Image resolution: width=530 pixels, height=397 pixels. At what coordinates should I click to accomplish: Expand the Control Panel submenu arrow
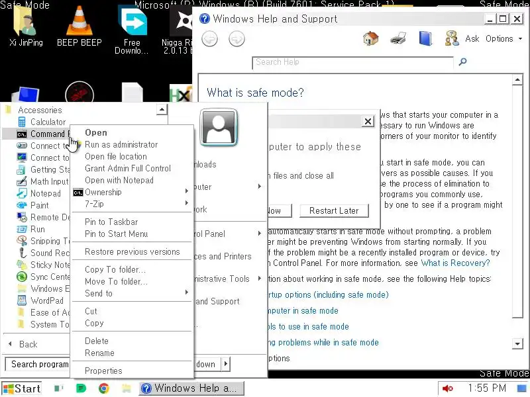pos(259,234)
